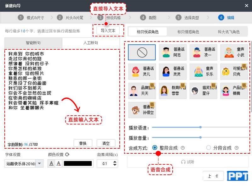
Task: Click the paragraph interval 0.1 field
Action: pos(105,163)
